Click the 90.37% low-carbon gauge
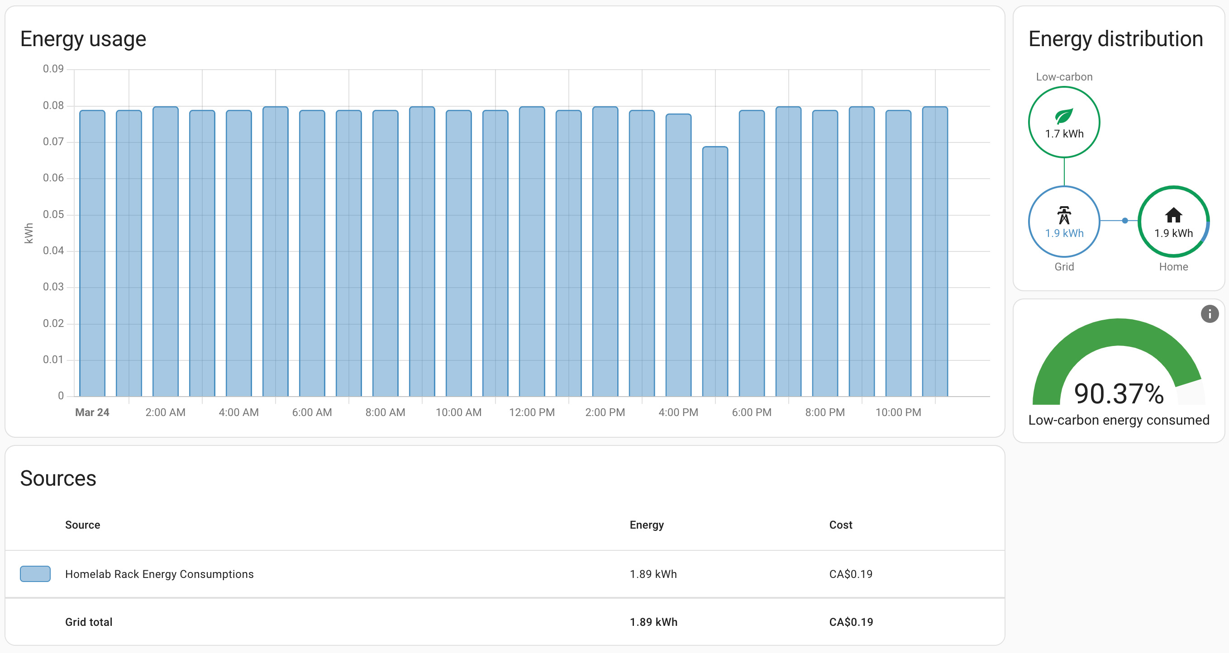The width and height of the screenshot is (1229, 653). [1118, 362]
